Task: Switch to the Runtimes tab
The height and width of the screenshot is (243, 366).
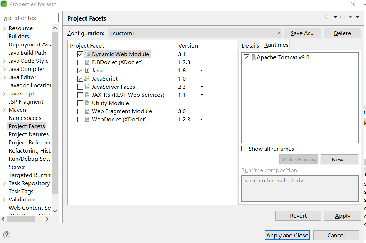Action: 276,45
